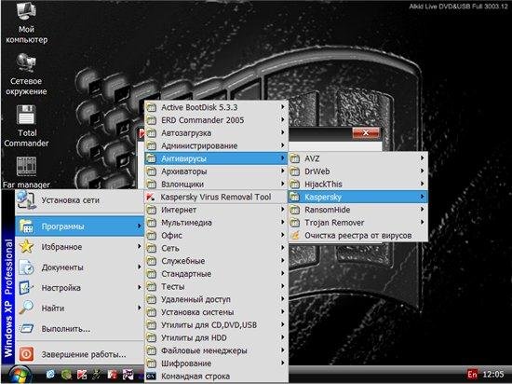Open the Администрирование menu entry
This screenshot has width=512, height=384.
tap(216, 145)
